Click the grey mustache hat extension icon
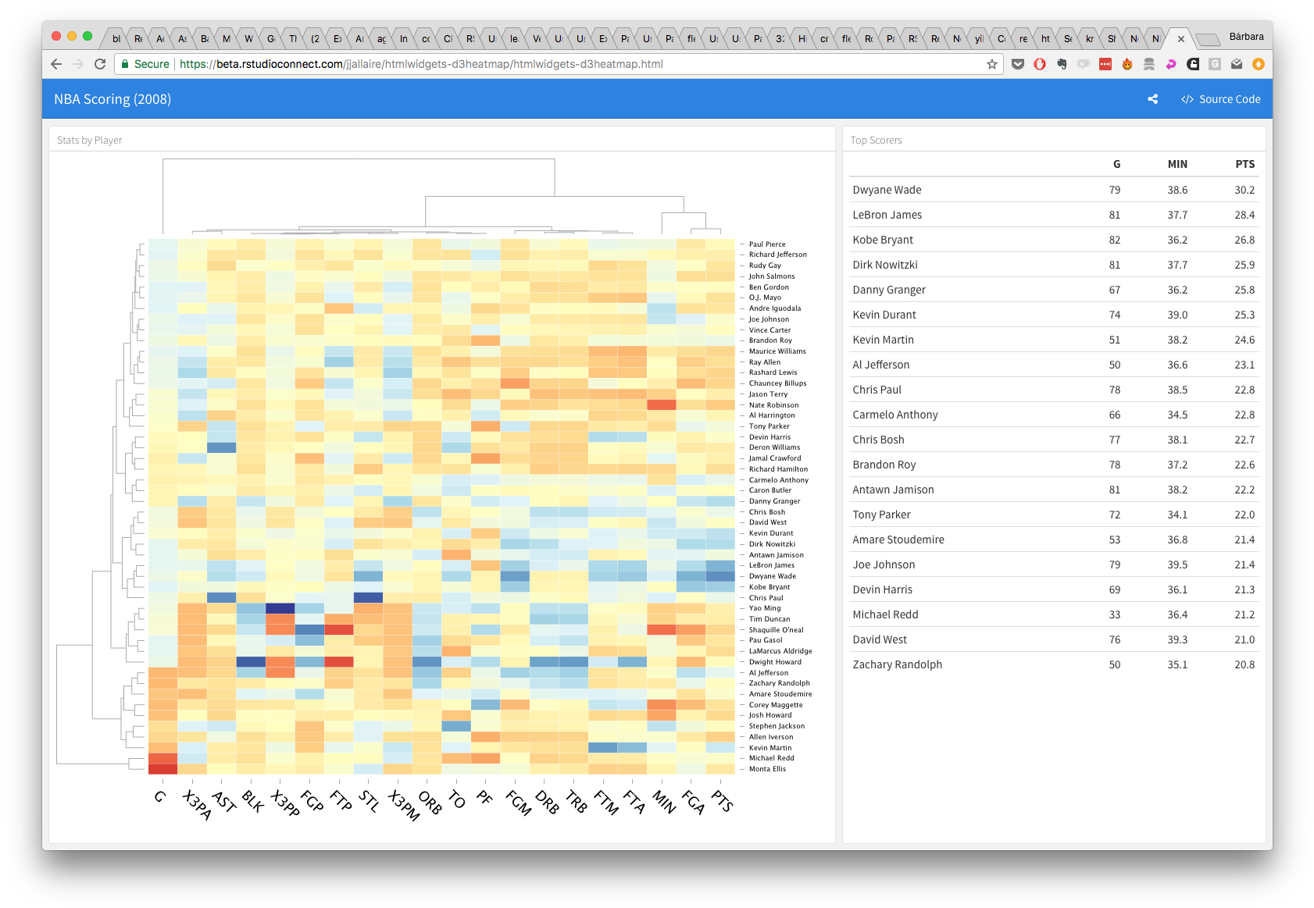Image resolution: width=1314 pixels, height=908 pixels. (x=1149, y=64)
